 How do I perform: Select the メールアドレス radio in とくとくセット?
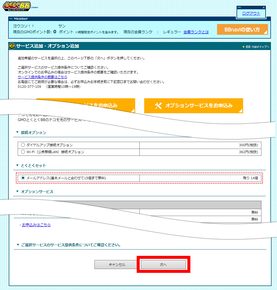23,179
